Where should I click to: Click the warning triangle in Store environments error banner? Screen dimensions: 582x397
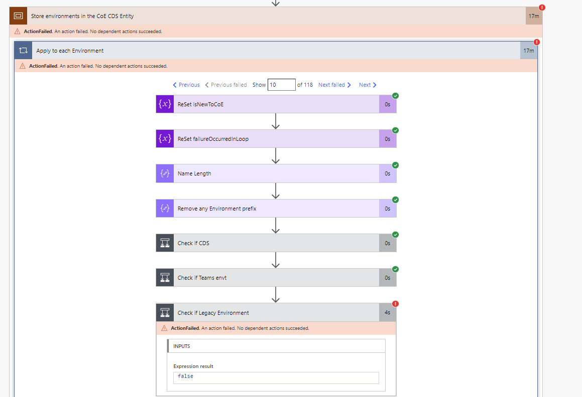click(18, 32)
